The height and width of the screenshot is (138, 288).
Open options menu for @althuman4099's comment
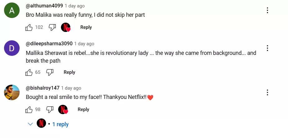267,10
